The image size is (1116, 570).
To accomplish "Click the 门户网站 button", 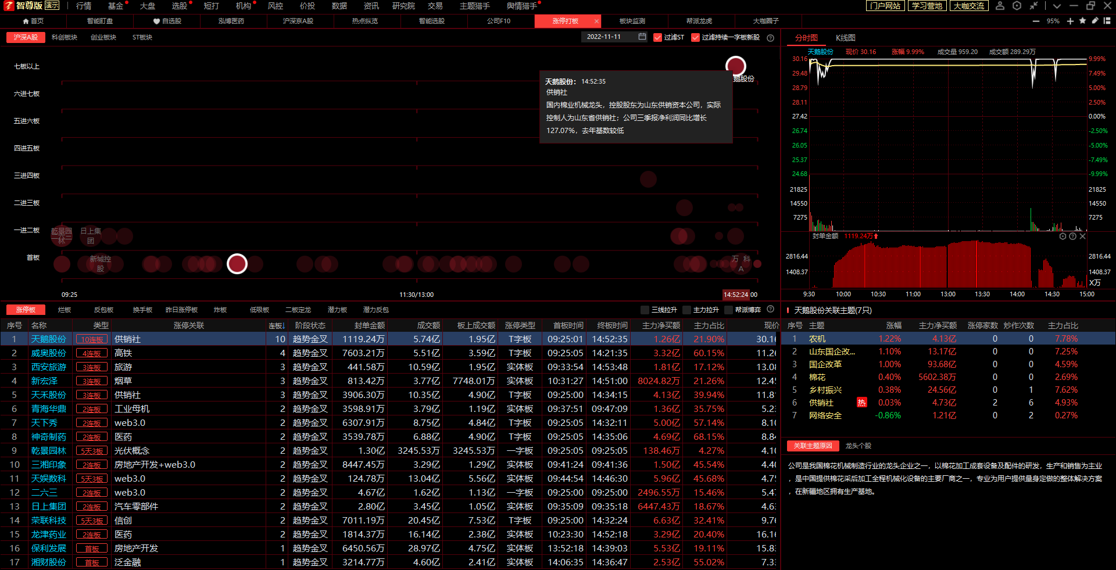I will click(885, 6).
